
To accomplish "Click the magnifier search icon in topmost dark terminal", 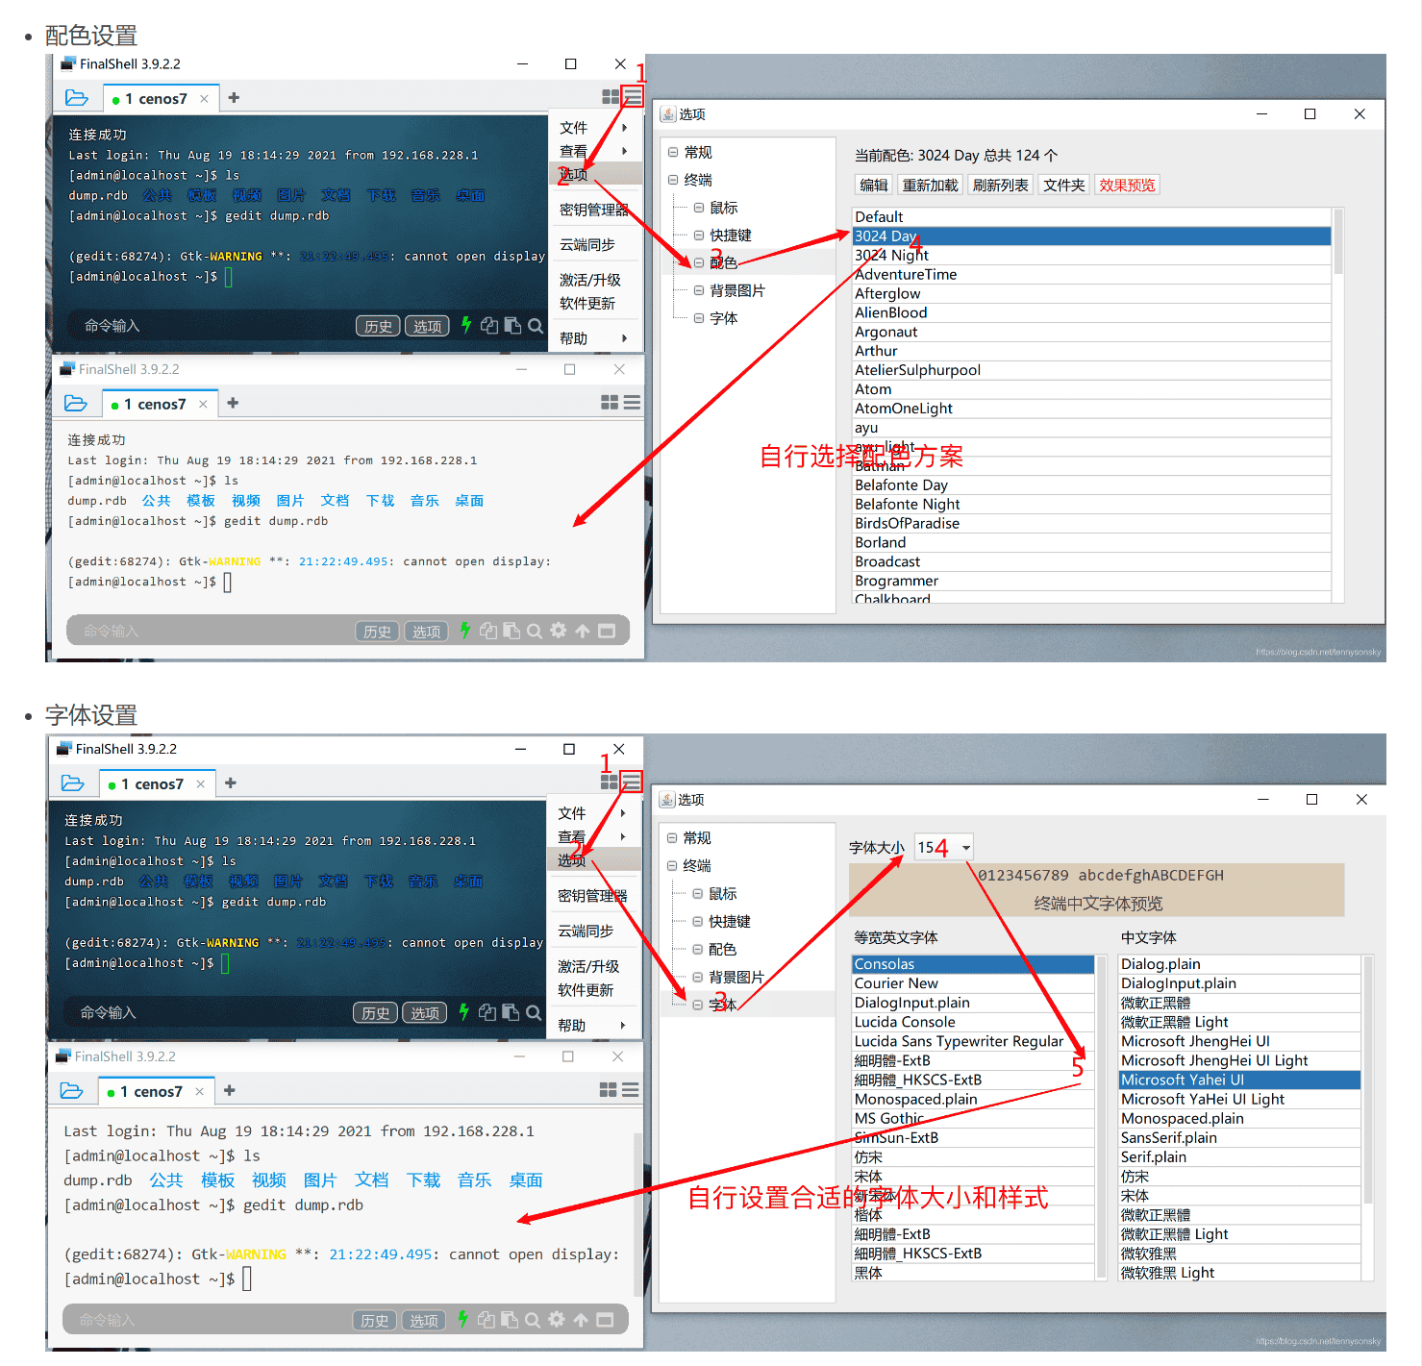I will 536,326.
